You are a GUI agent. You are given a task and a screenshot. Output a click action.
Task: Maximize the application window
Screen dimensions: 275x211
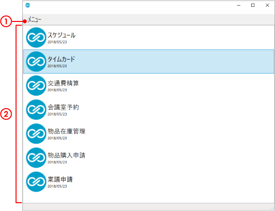(253, 5)
